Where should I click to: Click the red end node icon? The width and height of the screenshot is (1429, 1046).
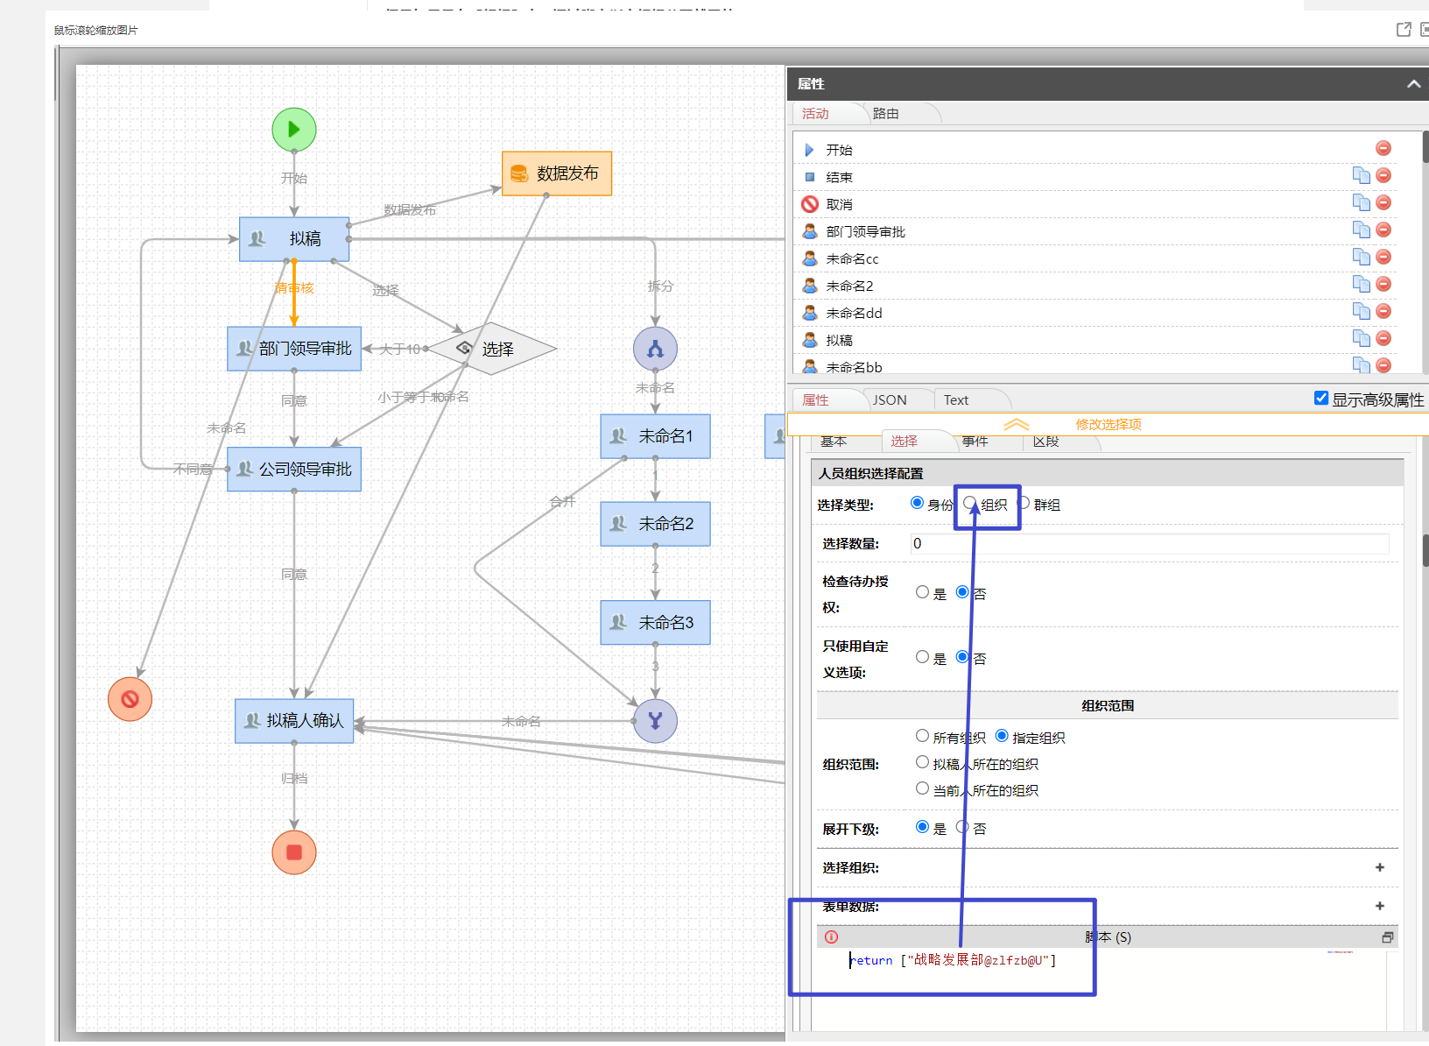(293, 852)
